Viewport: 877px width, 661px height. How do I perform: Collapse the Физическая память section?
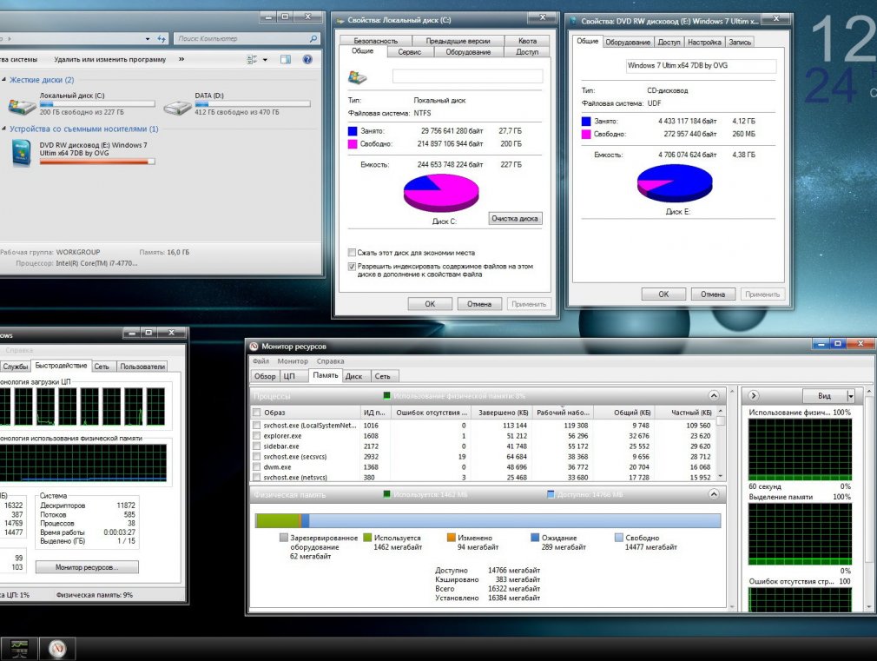[714, 494]
